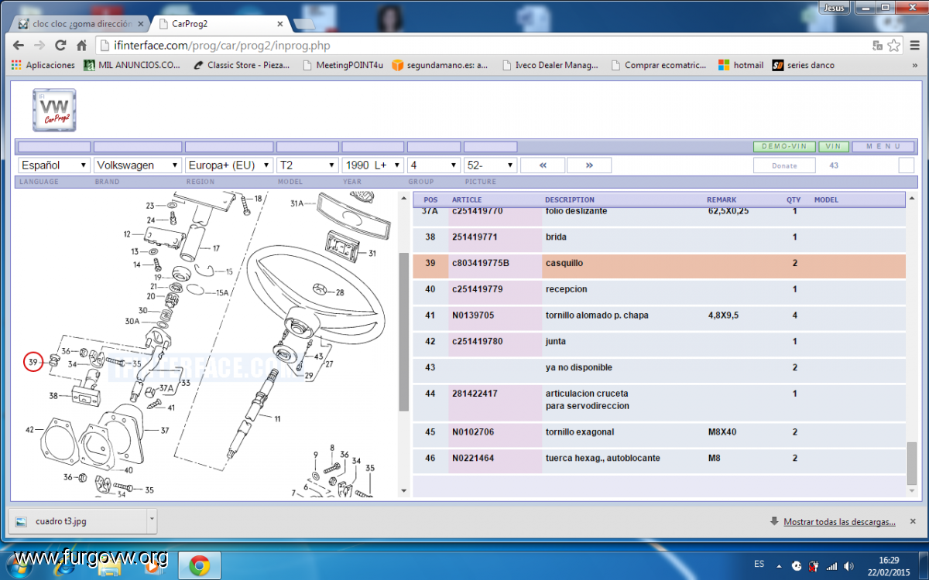Open the segundamano.es bookmark

440,65
